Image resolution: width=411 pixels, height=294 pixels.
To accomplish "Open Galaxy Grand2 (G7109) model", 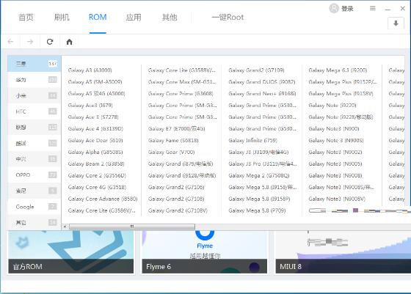I will point(256,70).
